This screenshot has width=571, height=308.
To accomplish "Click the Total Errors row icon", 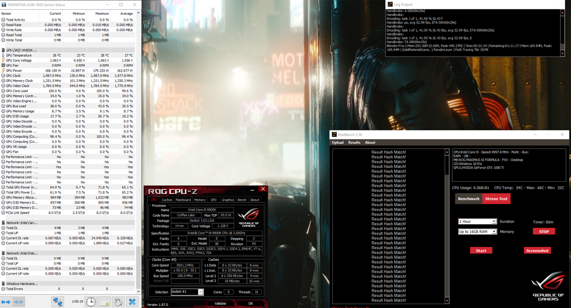I will pyautogui.click(x=4, y=289).
